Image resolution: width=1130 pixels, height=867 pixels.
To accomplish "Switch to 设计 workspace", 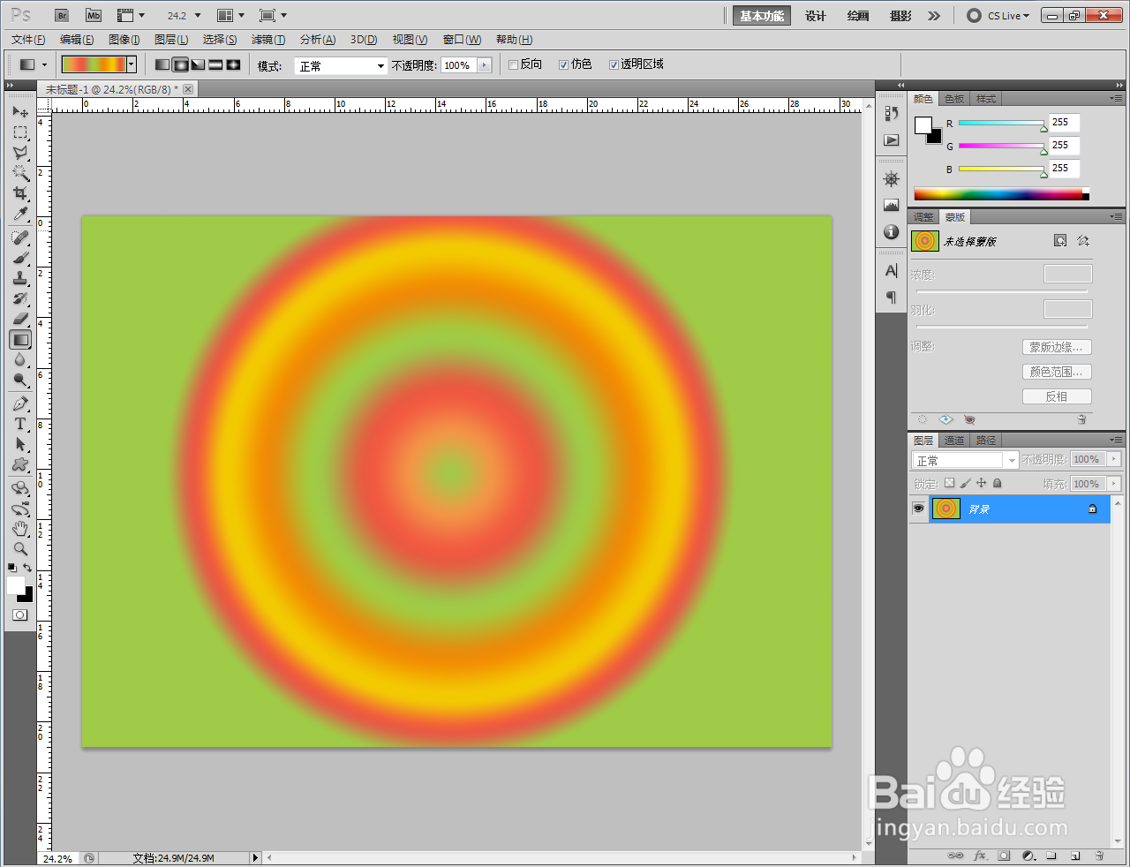I will [x=816, y=16].
